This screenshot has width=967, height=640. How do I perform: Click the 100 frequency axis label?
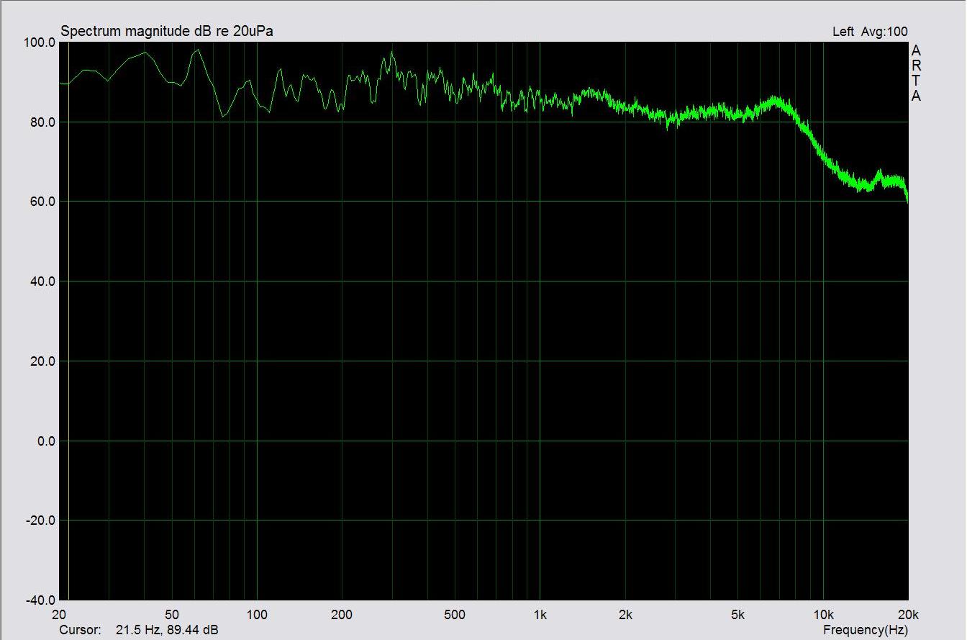tap(257, 615)
